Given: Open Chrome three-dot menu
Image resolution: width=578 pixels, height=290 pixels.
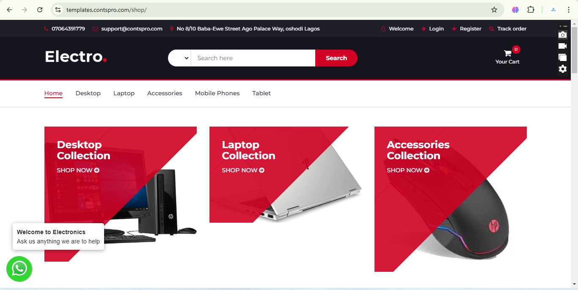Looking at the screenshot, I should [569, 10].
